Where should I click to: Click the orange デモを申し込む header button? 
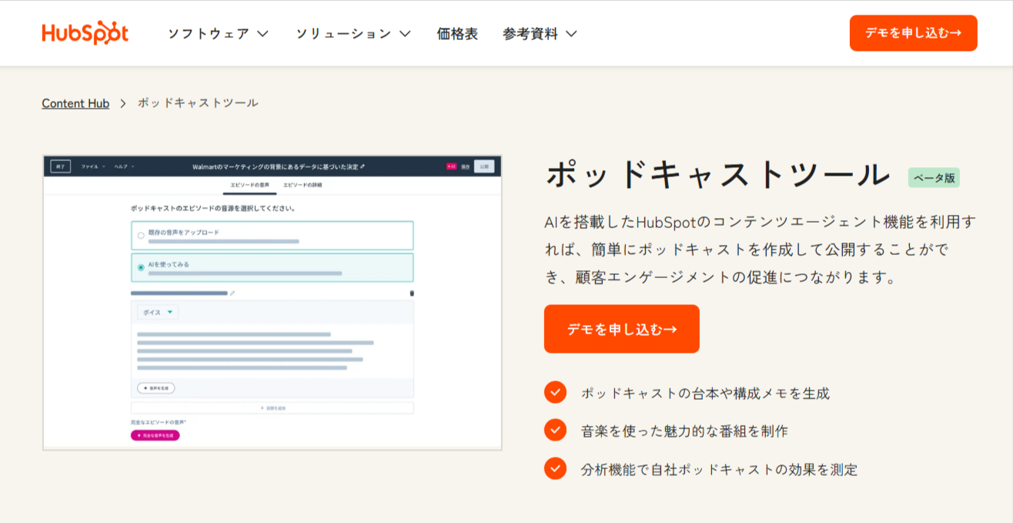(913, 32)
